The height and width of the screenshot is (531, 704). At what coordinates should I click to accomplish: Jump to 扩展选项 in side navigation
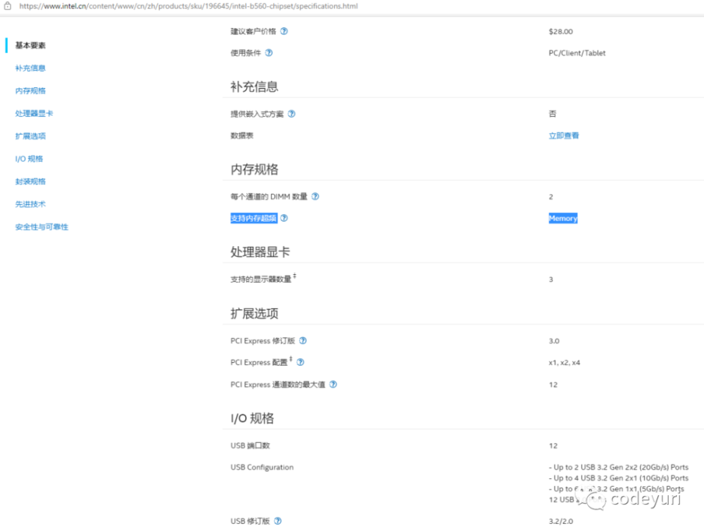(30, 136)
